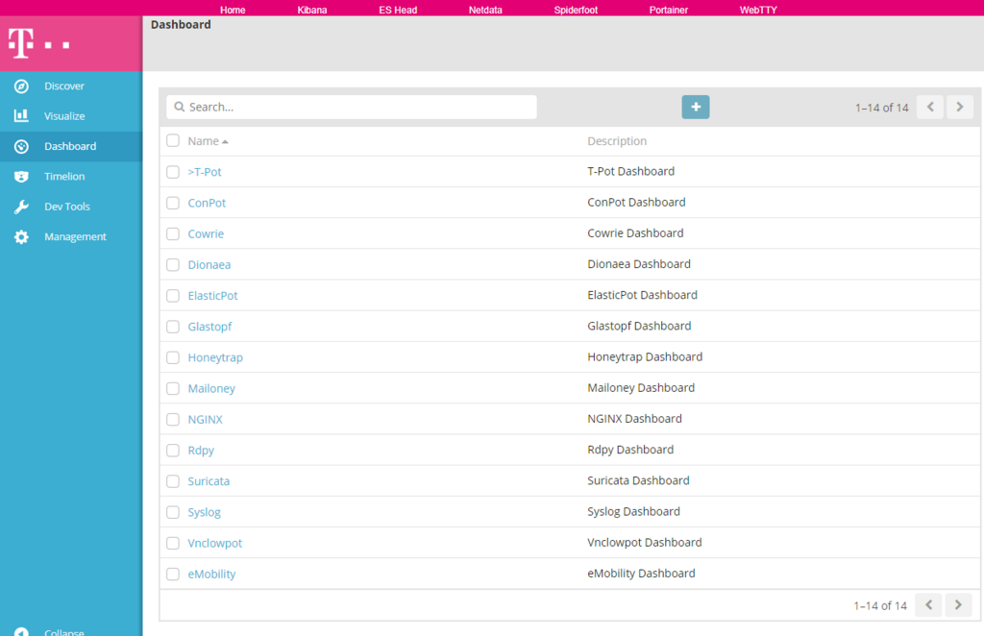Open the ElasticPot dashboard link

[212, 295]
